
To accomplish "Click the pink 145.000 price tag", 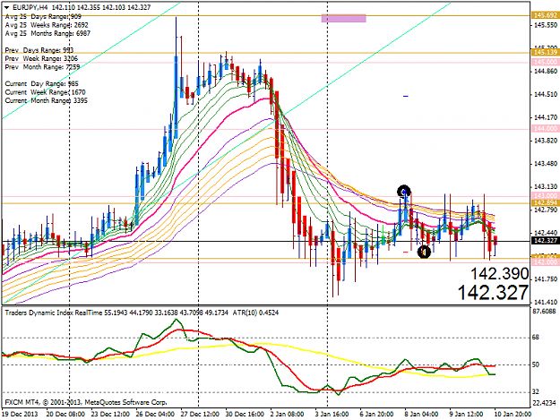I will point(545,62).
